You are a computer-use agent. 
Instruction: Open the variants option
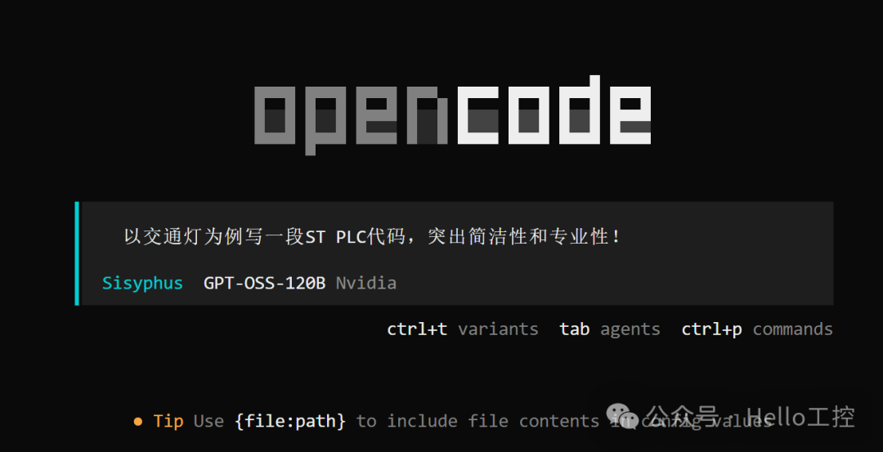point(498,329)
